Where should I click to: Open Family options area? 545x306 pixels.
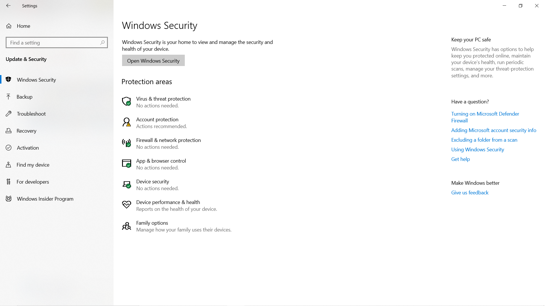177,226
